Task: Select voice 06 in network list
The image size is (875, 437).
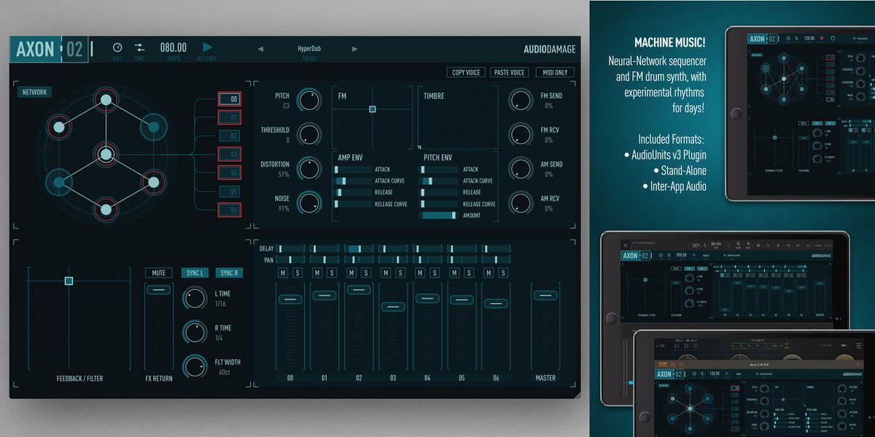Action: point(230,210)
